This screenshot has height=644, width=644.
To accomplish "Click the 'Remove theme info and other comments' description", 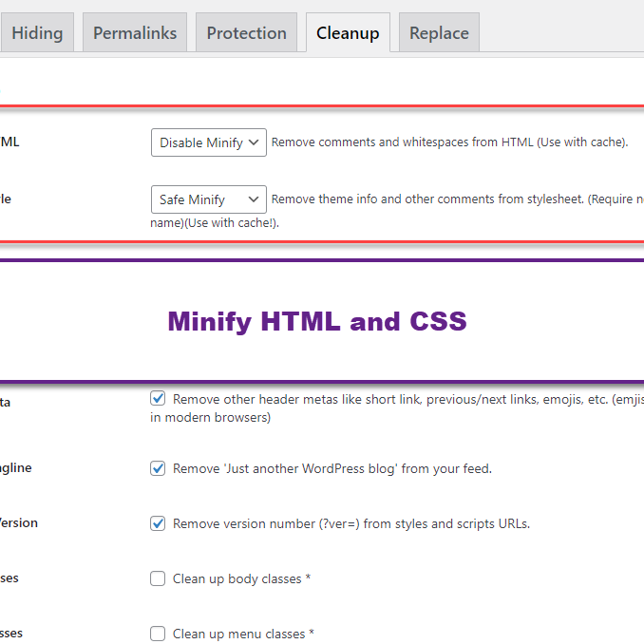I will [x=397, y=211].
